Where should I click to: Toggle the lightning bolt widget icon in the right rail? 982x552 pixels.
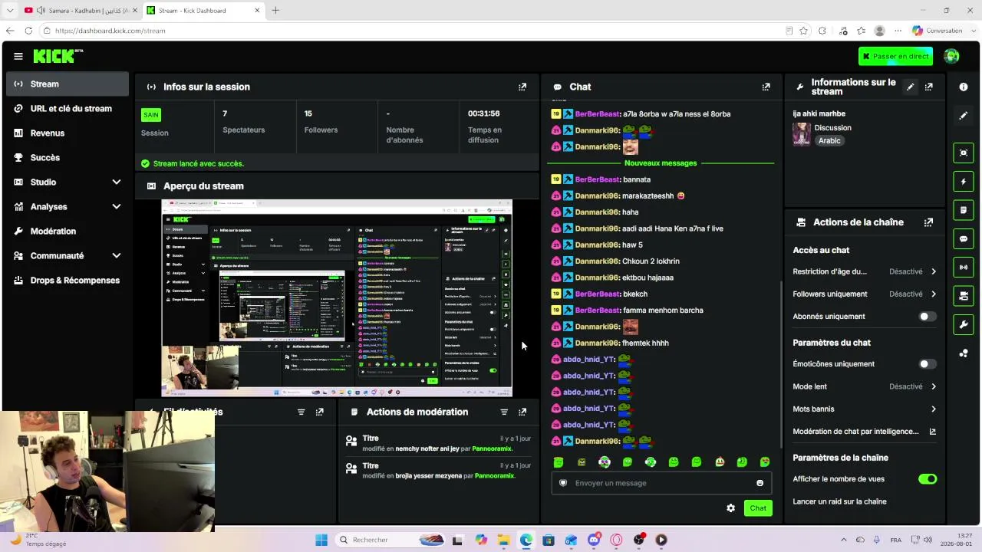(964, 182)
